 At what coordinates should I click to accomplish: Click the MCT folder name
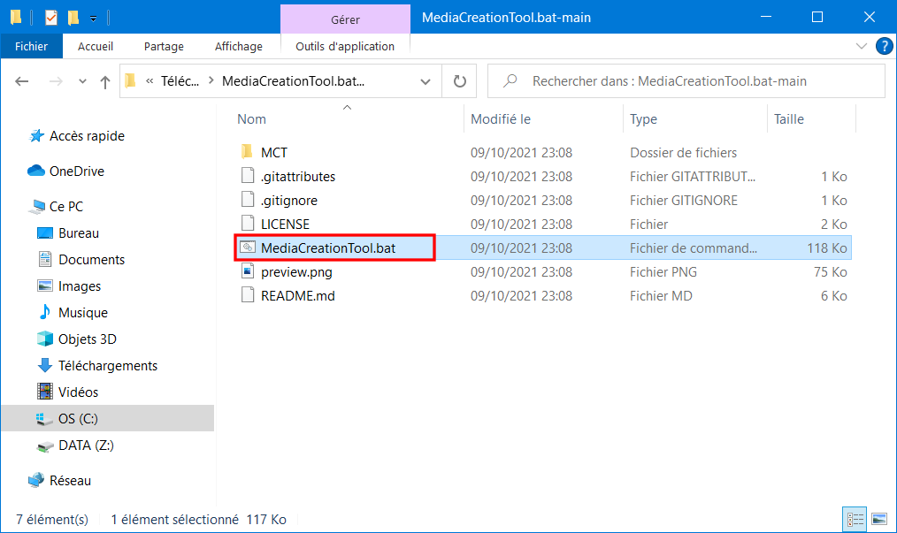274,153
